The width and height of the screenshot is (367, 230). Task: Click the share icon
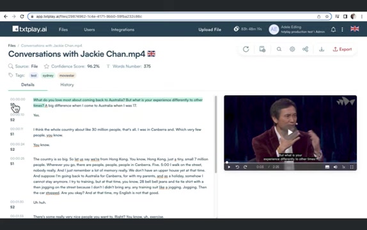click(305, 49)
